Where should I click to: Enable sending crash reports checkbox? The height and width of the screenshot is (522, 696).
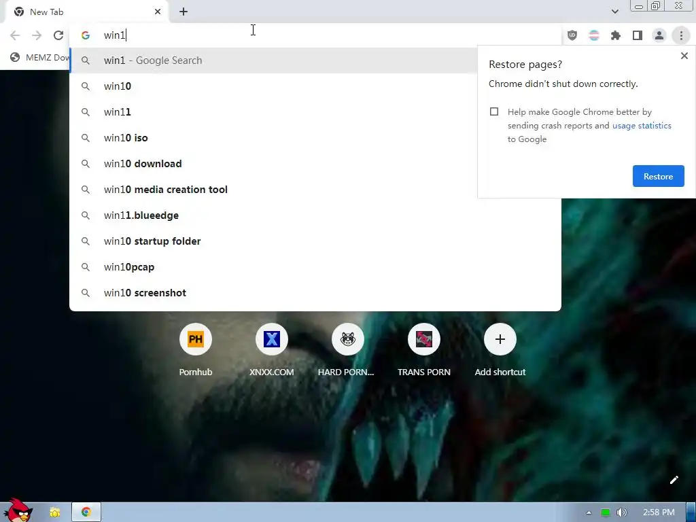point(494,112)
